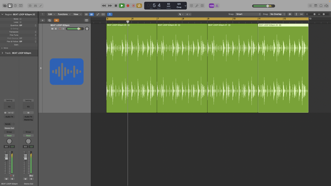The width and height of the screenshot is (331, 186).
Task: Adjust the master volume slider
Action: [x=263, y=6]
